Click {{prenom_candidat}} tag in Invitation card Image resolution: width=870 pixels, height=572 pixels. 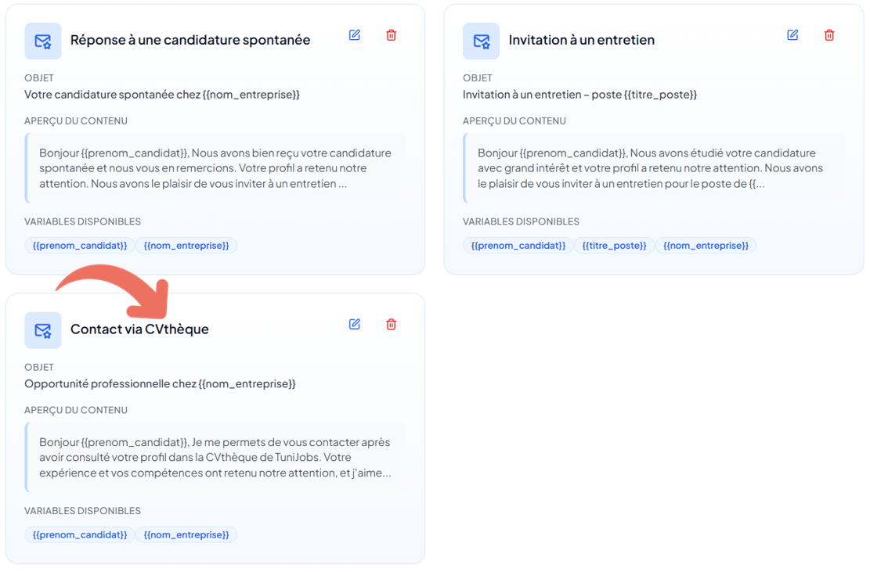518,246
